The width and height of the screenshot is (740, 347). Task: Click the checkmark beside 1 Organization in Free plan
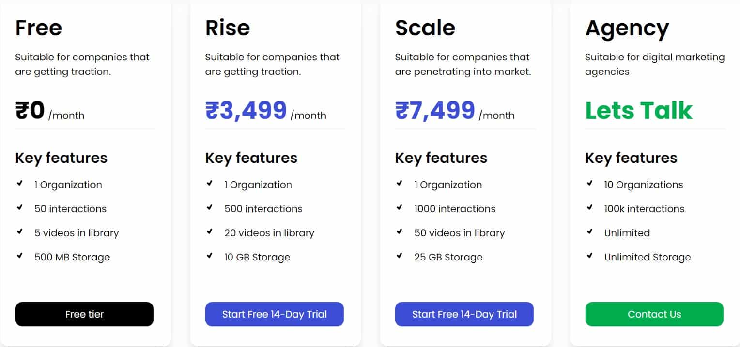20,183
